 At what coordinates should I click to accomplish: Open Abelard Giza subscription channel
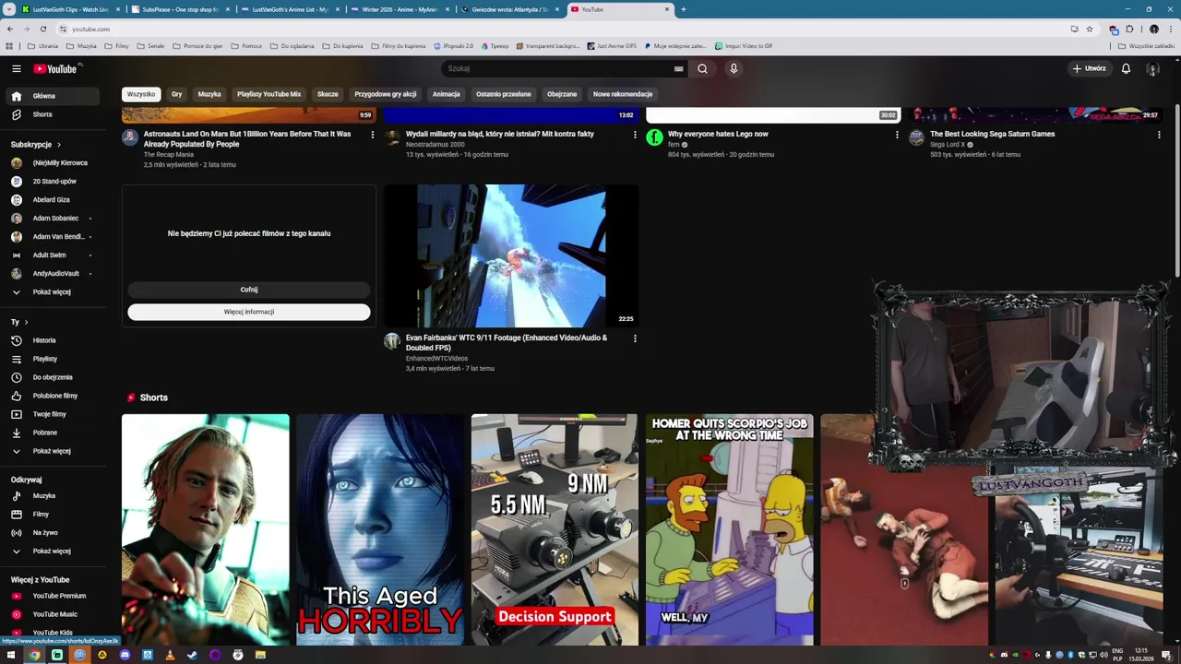point(54,199)
